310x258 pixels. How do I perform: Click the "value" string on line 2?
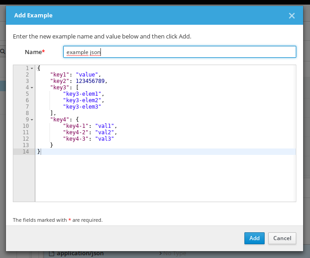tap(87, 75)
